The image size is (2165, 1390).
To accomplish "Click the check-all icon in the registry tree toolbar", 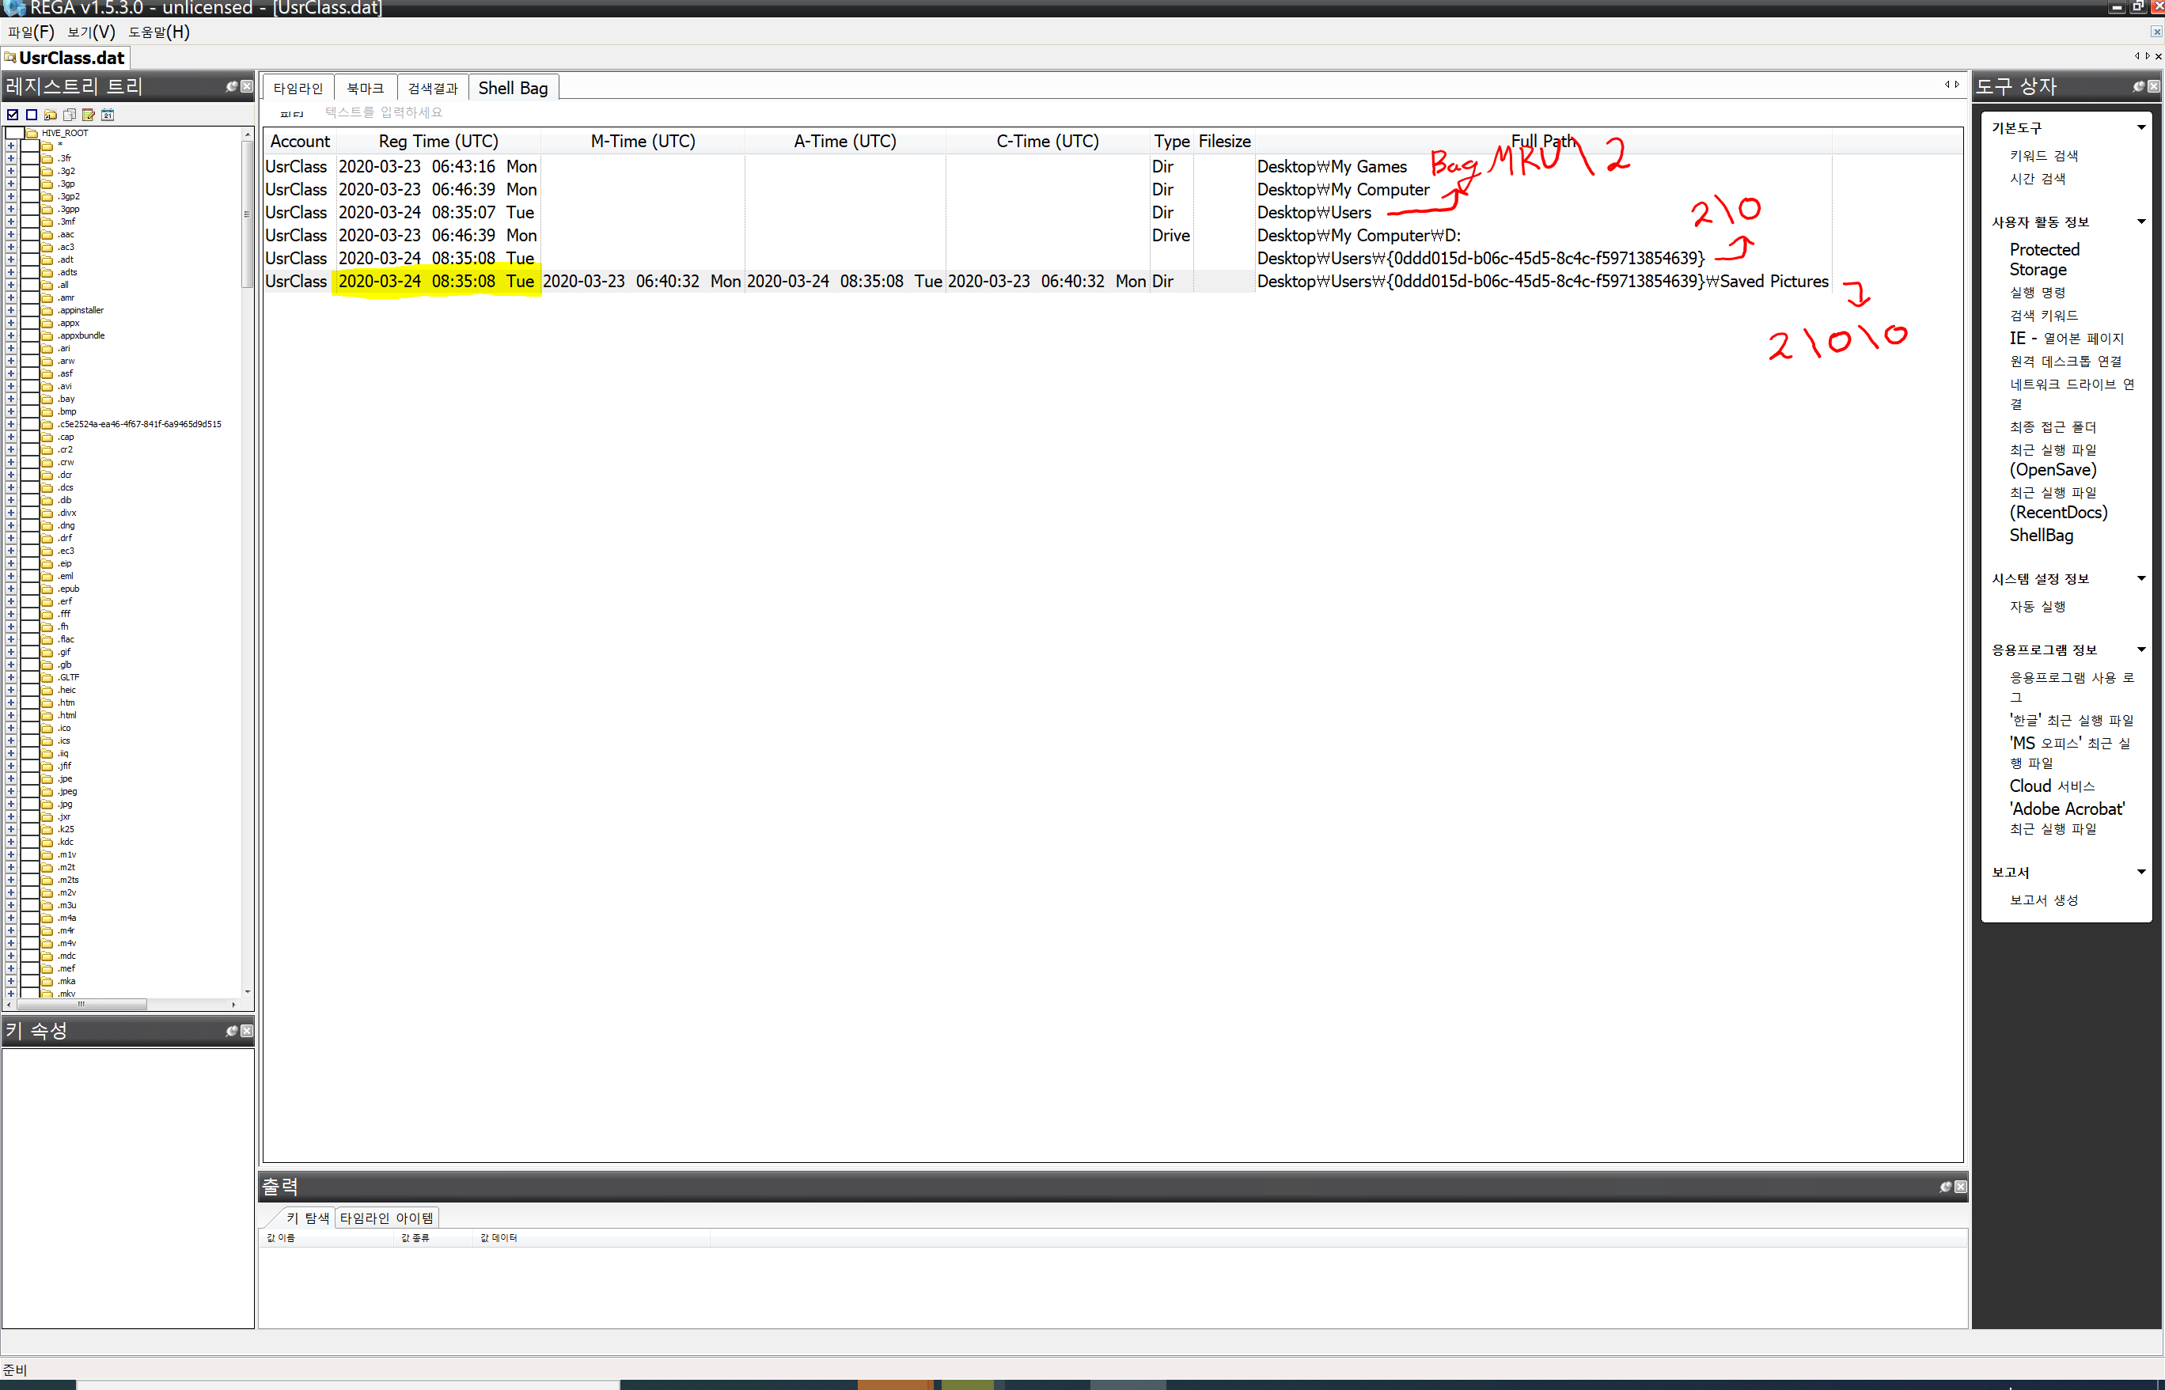I will pos(13,115).
